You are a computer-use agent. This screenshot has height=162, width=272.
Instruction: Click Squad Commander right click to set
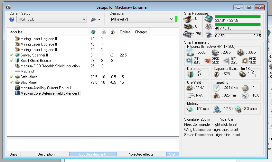click(212, 135)
